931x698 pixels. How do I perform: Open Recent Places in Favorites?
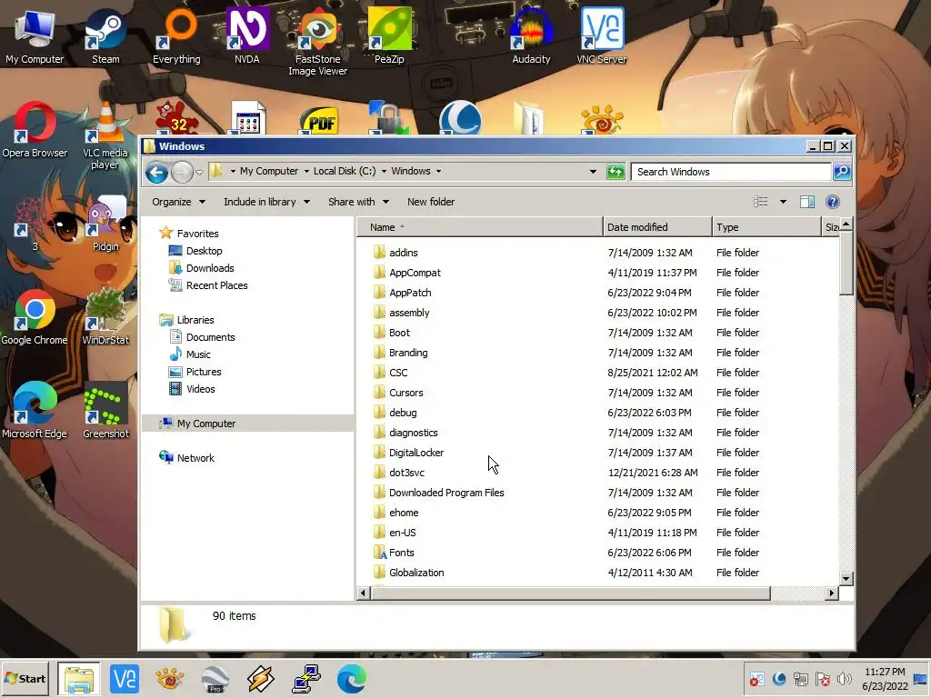pyautogui.click(x=216, y=285)
